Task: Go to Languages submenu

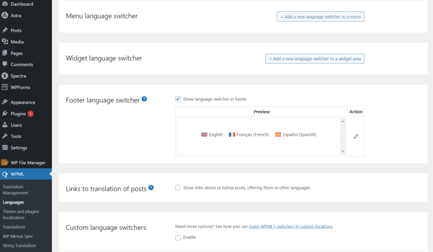Action: [13, 202]
